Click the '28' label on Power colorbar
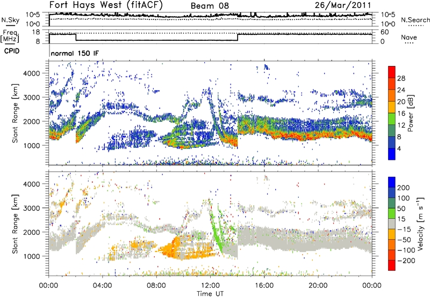This screenshot has height=297, width=430. tap(401, 78)
